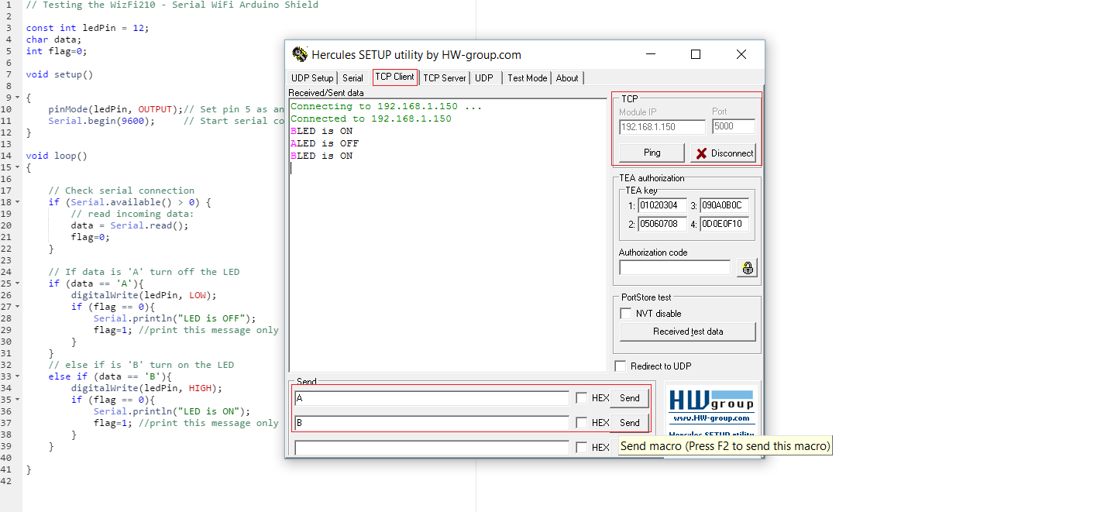1104x512 pixels.
Task: Minimize the Hercules SETUP utility window
Action: [x=650, y=54]
